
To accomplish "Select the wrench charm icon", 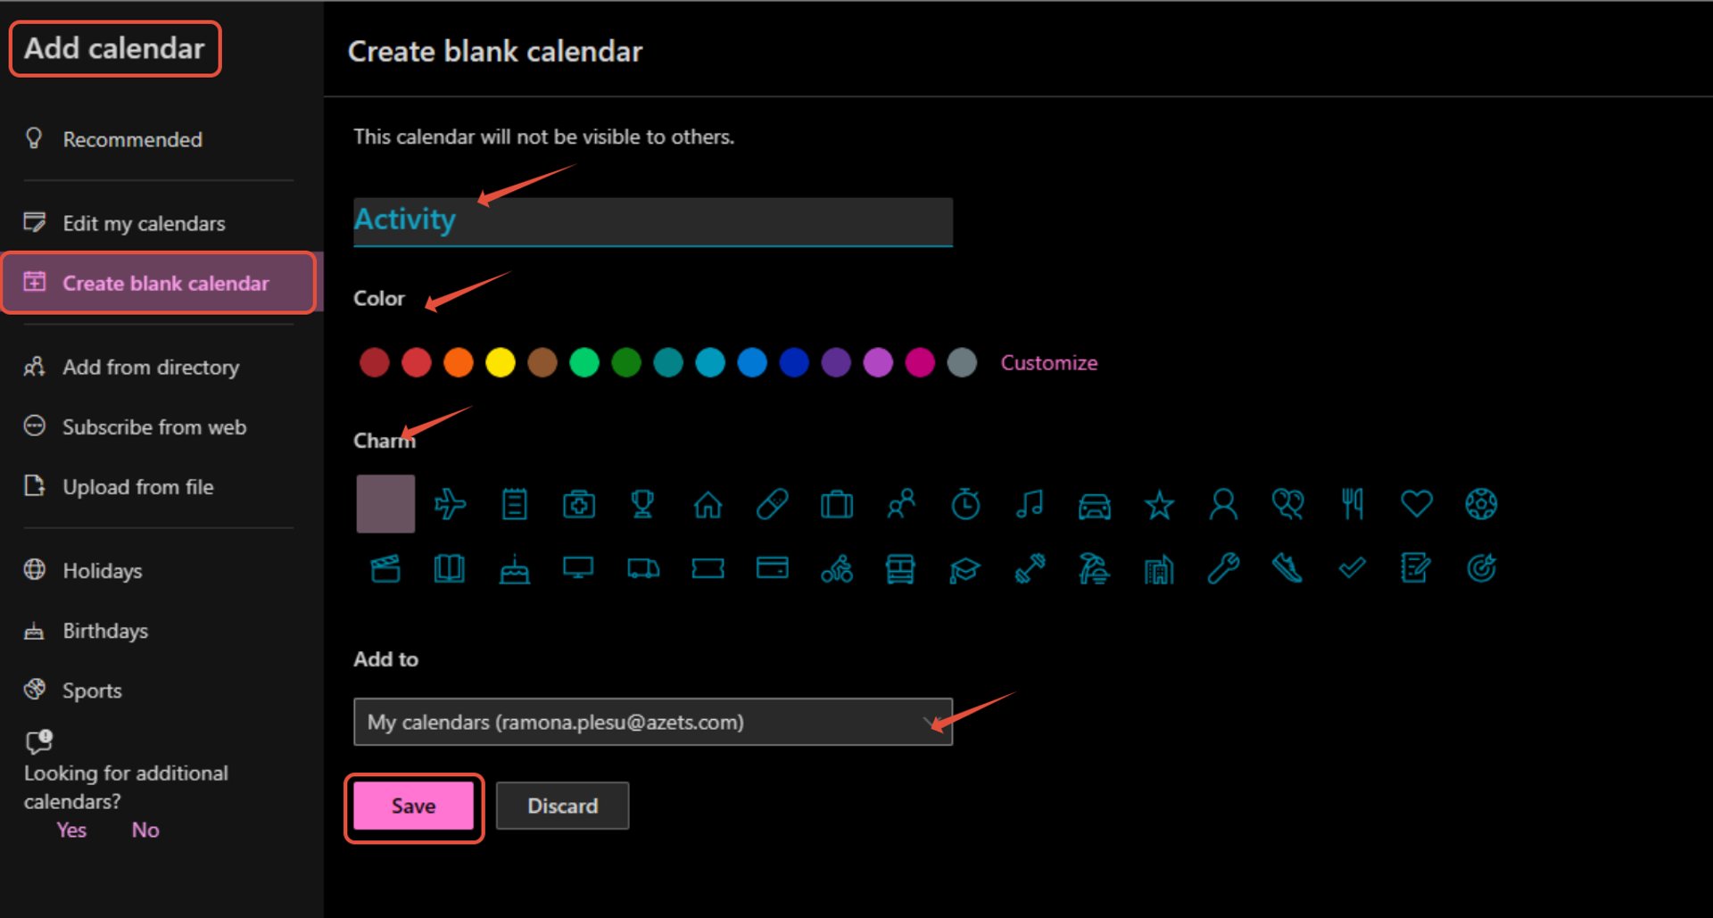I will point(1223,568).
